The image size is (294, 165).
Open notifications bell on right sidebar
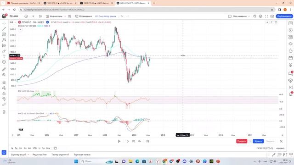(290, 94)
